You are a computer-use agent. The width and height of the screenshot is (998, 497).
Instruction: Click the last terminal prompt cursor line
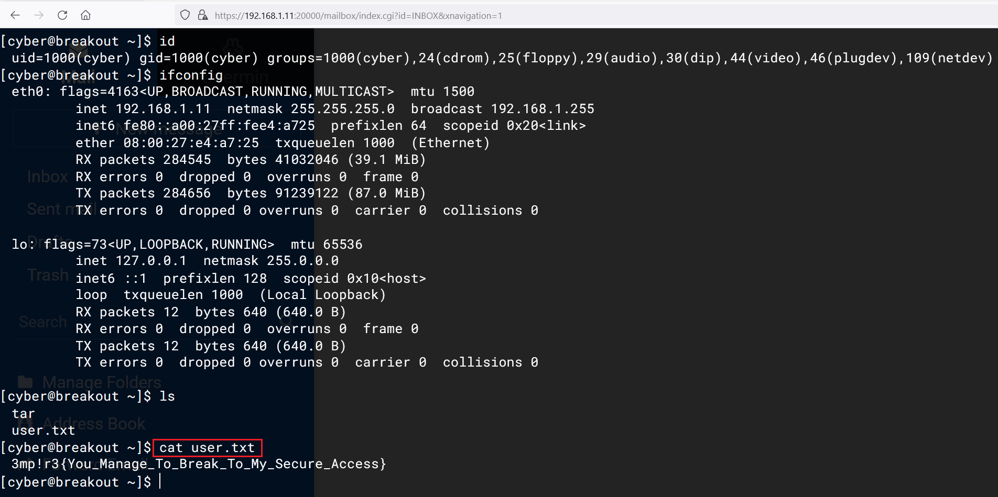tap(160, 482)
